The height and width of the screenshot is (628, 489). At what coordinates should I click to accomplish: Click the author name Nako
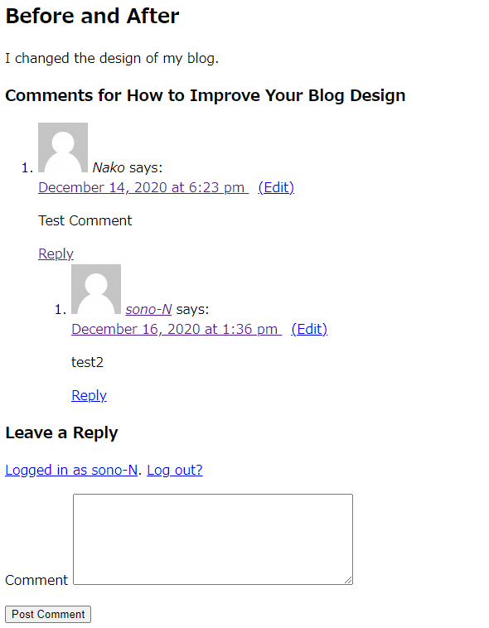(109, 167)
